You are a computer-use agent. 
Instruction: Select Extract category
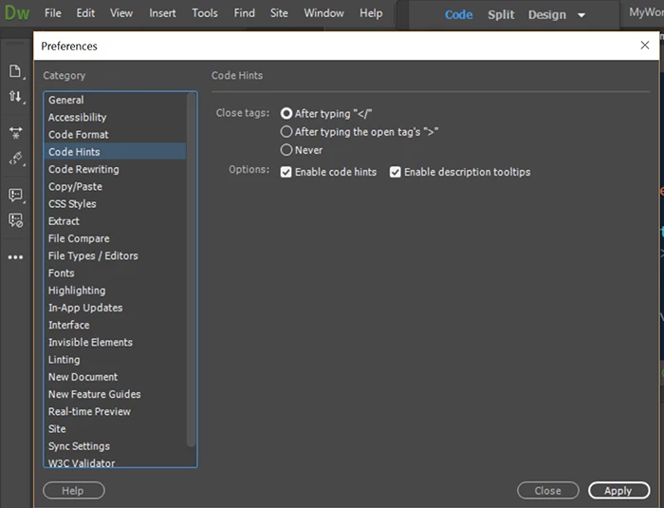tap(115, 221)
